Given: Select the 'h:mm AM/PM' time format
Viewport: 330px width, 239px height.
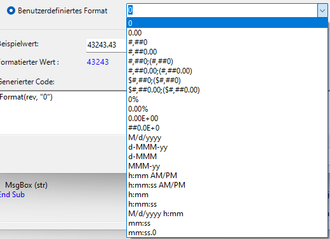Looking at the screenshot, I should [x=227, y=176].
